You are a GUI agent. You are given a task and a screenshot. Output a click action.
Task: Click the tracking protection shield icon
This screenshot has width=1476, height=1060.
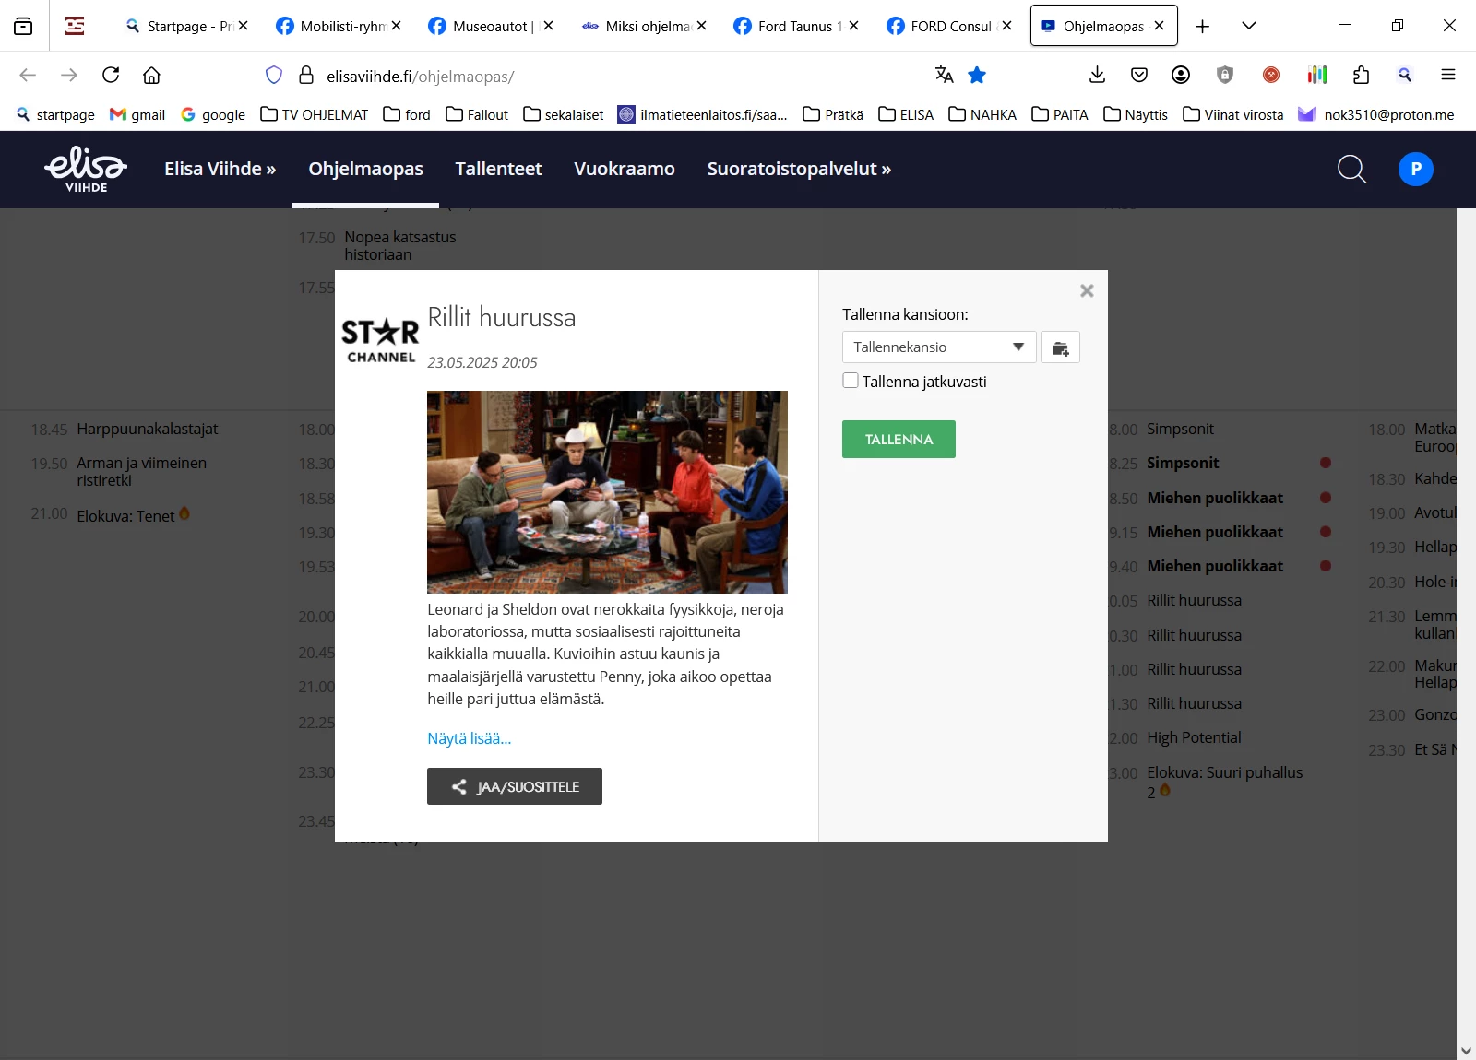(x=273, y=75)
